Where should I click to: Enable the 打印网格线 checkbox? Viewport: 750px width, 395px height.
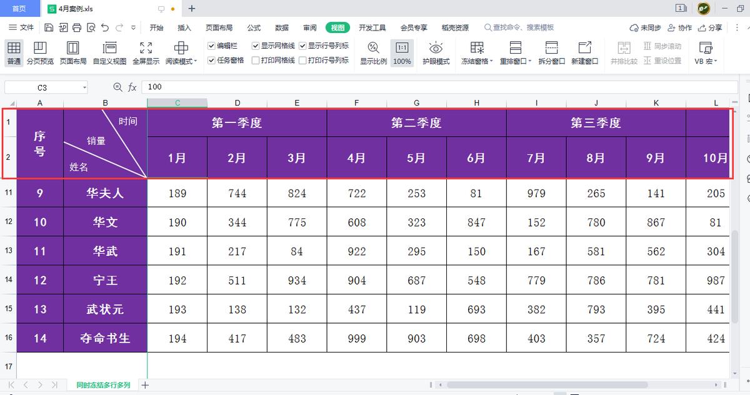pyautogui.click(x=256, y=61)
